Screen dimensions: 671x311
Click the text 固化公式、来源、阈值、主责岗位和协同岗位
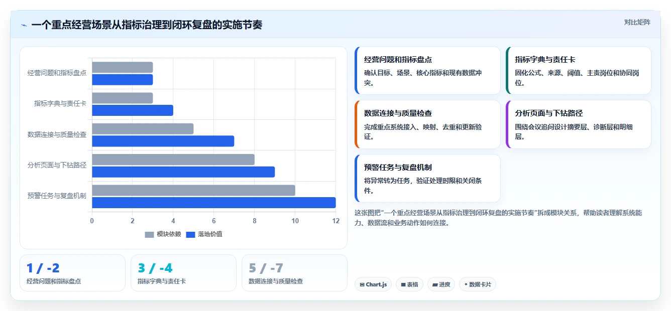click(577, 78)
